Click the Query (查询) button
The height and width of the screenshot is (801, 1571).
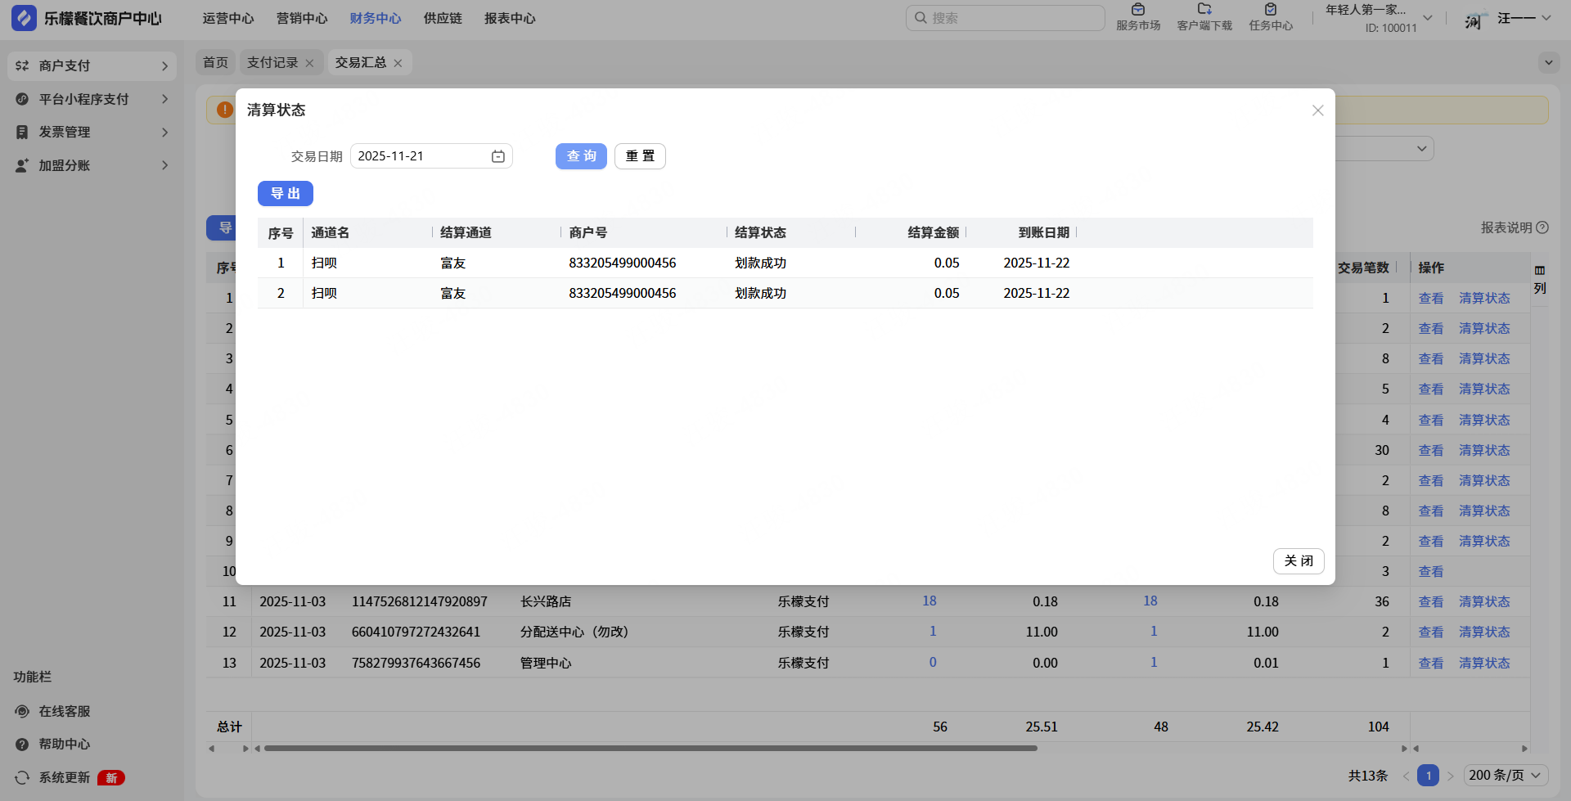[x=581, y=156]
